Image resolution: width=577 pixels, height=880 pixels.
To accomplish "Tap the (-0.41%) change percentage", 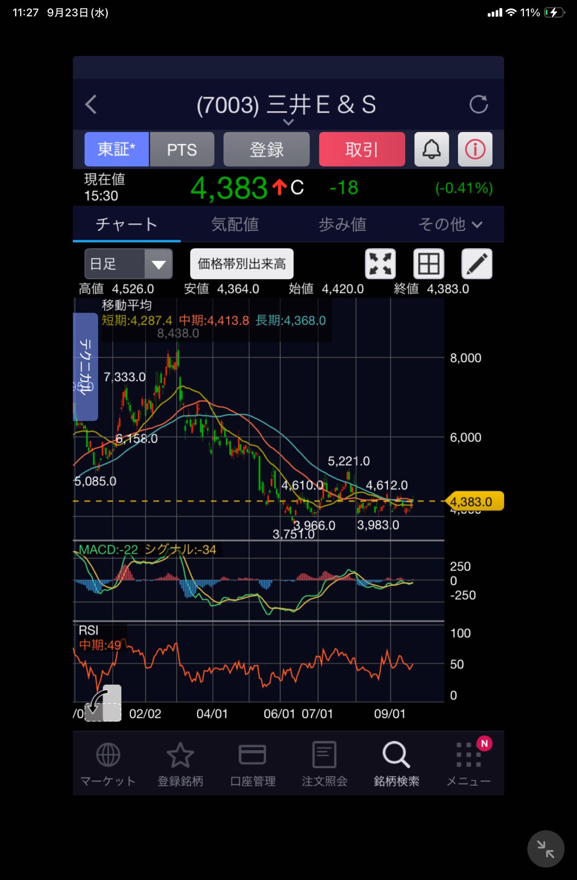I will point(464,188).
